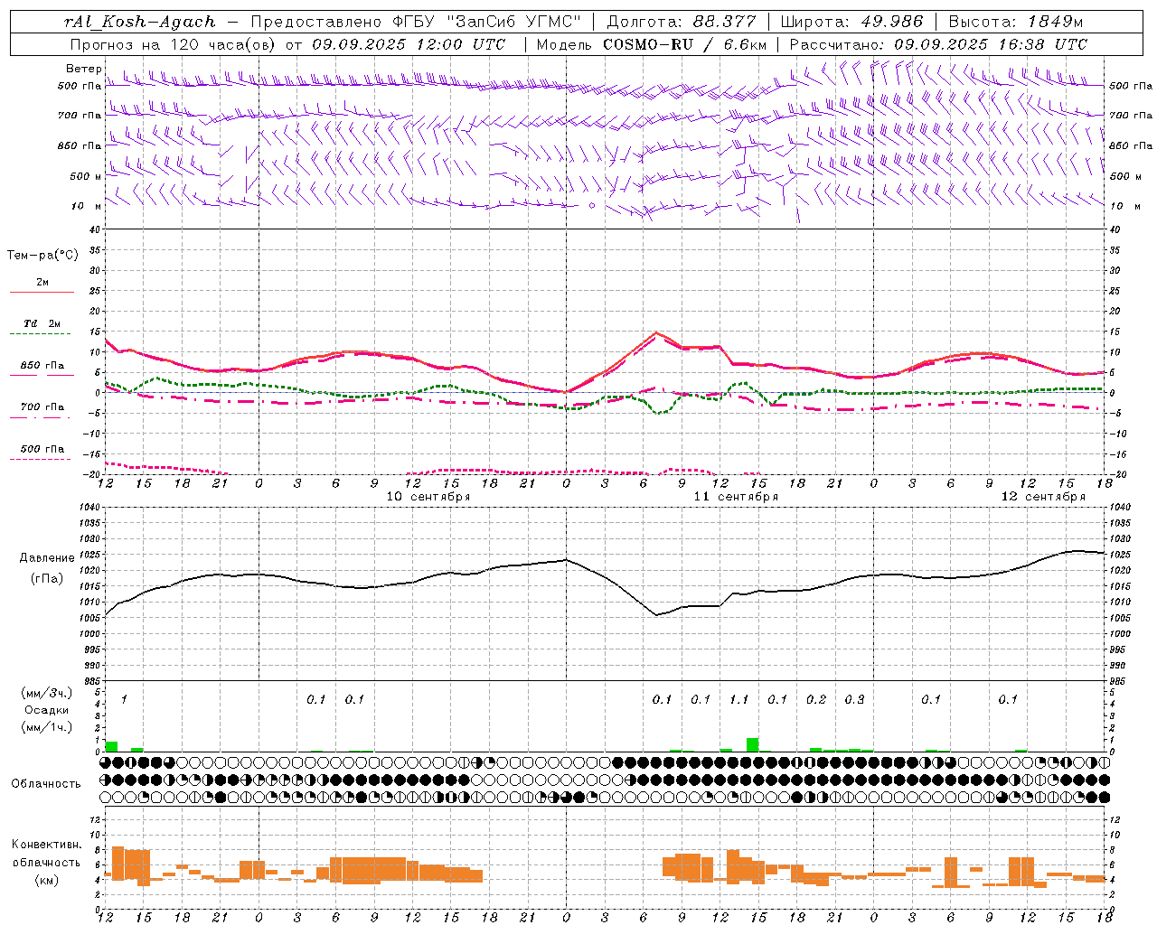Click the tallest green precipitation bar on 11 сентября
Screen dimensions: 1157x925
752,744
